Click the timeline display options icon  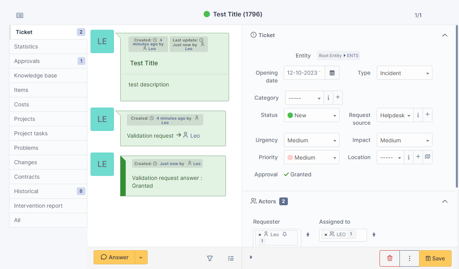(x=231, y=258)
